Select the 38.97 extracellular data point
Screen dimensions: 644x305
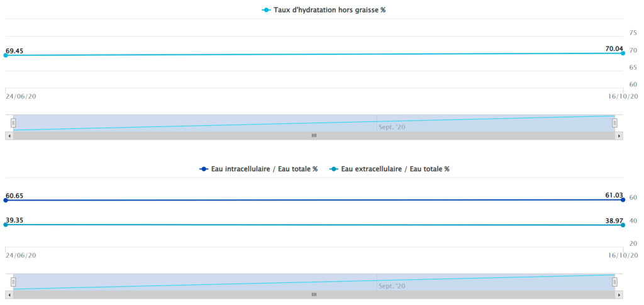coord(623,225)
